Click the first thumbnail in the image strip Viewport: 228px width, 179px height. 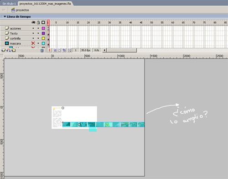67,124
